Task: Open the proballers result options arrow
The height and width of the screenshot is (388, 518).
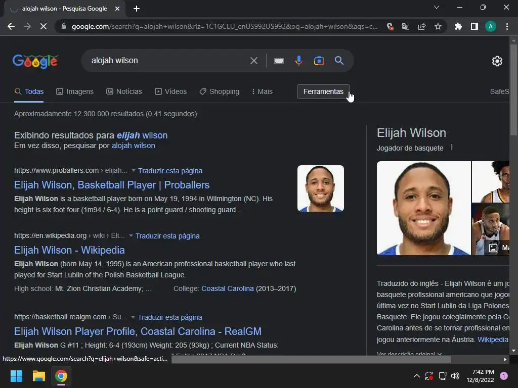Action: pos(134,171)
